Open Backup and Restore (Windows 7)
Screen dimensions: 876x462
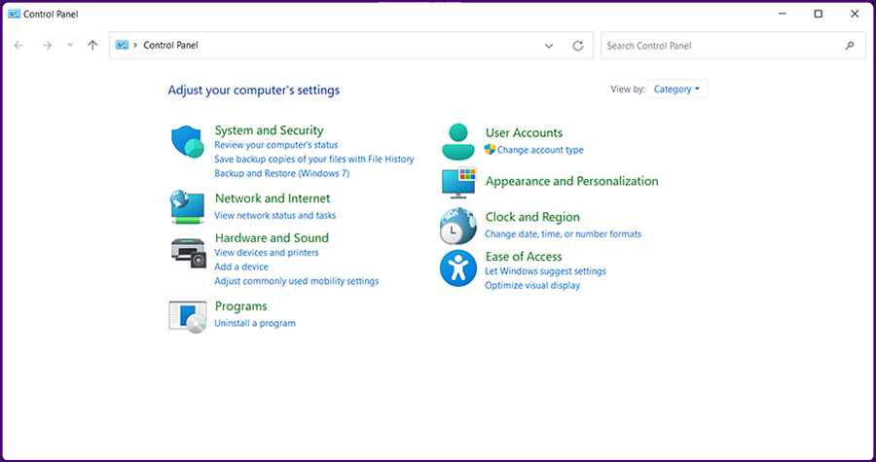point(281,173)
